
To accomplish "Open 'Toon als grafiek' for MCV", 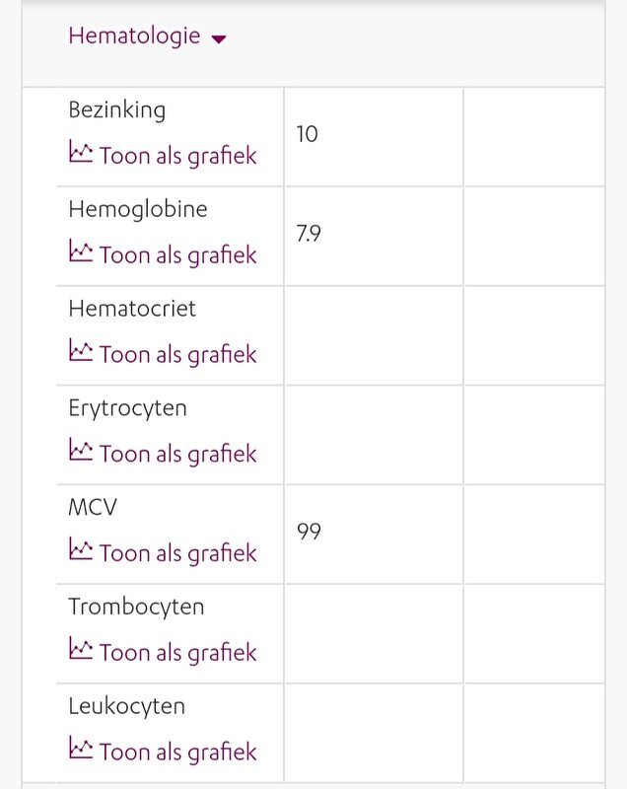I will tap(178, 553).
